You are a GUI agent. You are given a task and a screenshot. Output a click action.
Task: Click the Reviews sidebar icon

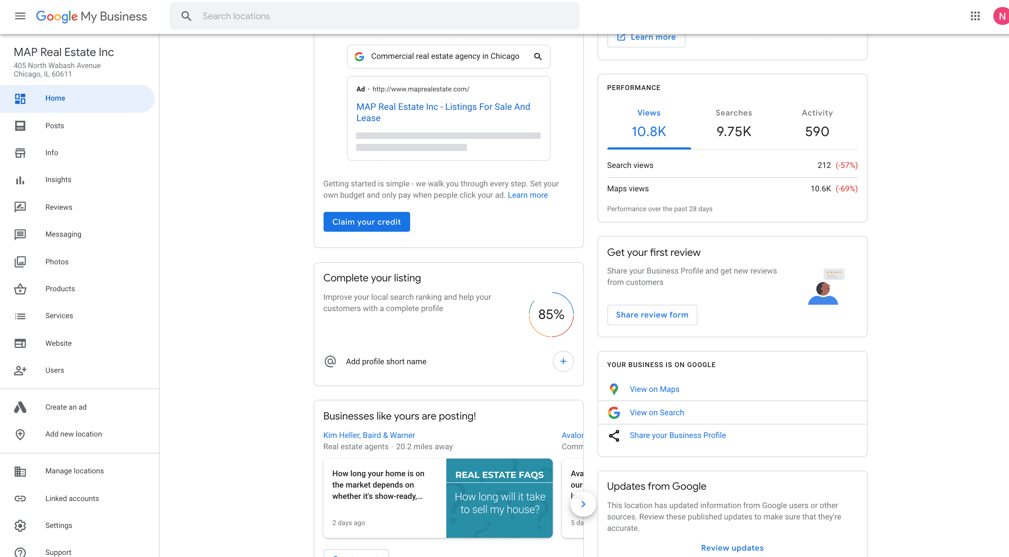[20, 207]
